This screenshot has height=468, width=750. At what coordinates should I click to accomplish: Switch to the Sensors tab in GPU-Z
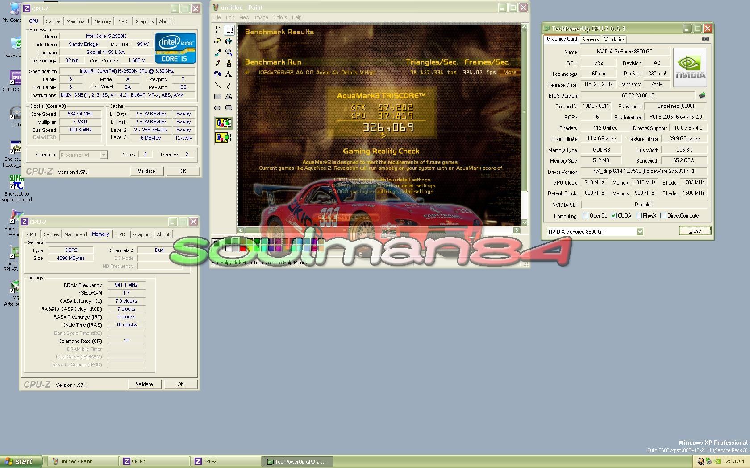pyautogui.click(x=591, y=40)
